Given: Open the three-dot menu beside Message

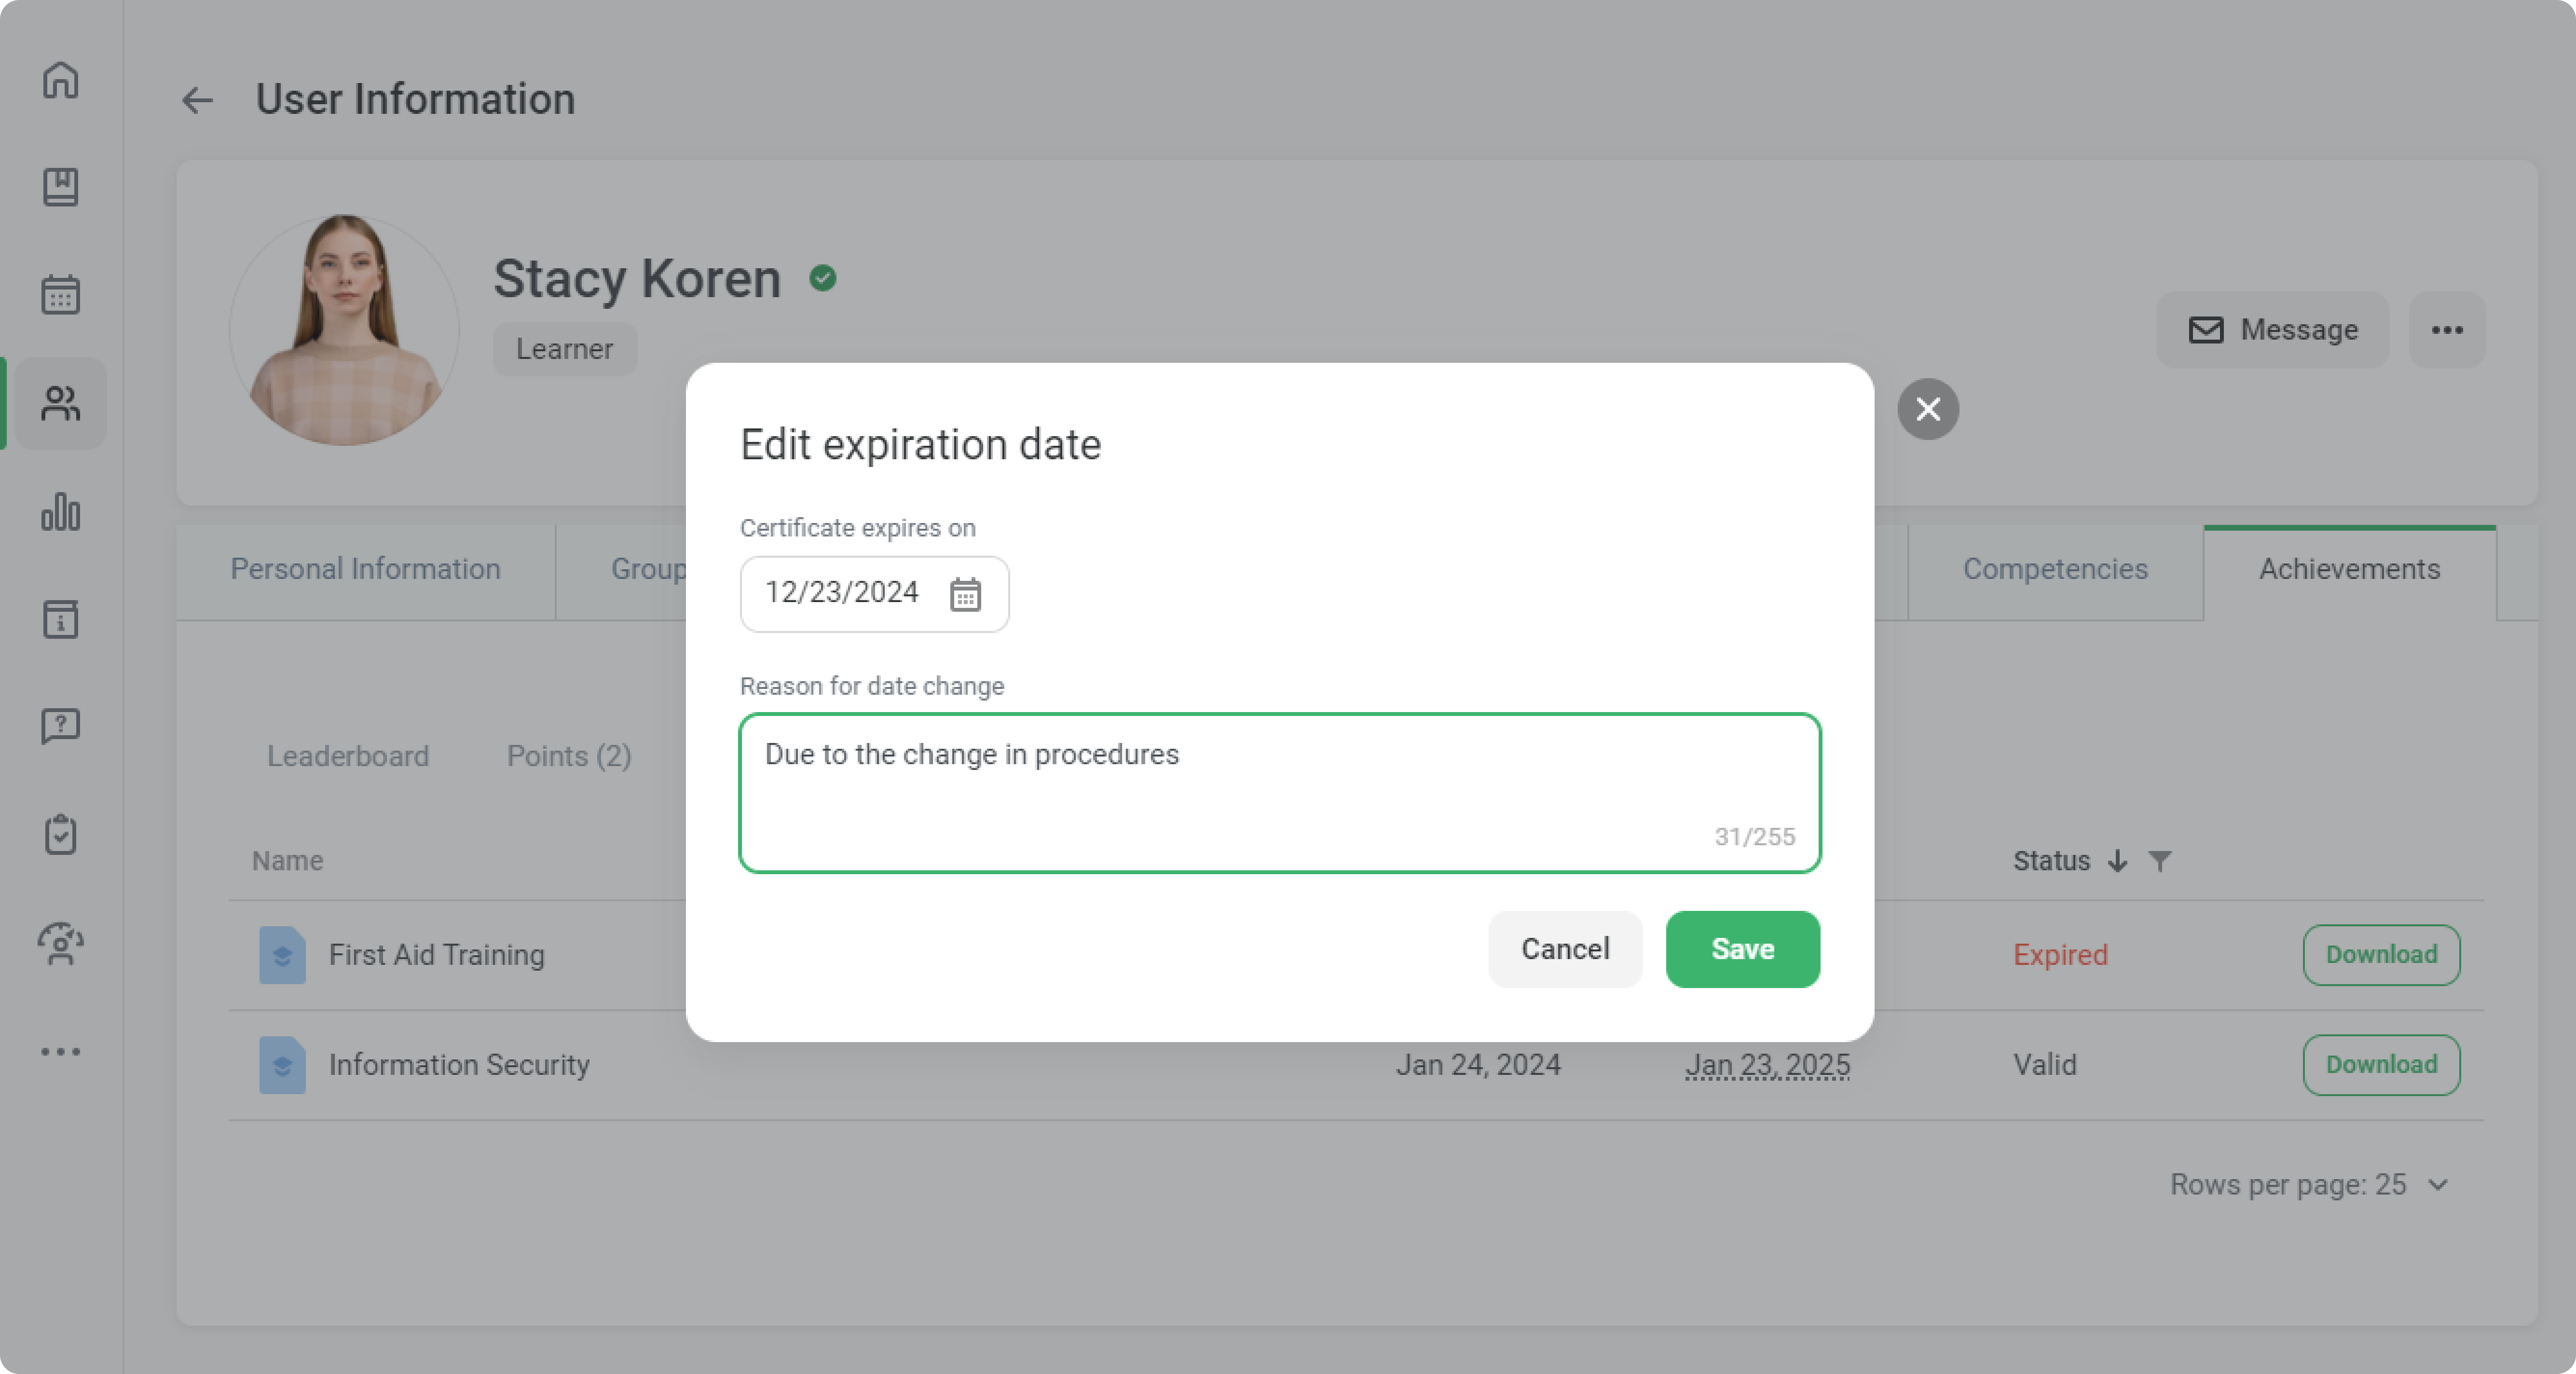Looking at the screenshot, I should click(x=2446, y=330).
